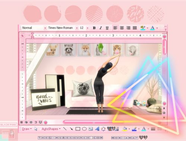Insert picture from drawing toolbar
This screenshot has width=186, height=141.
coord(117,129)
